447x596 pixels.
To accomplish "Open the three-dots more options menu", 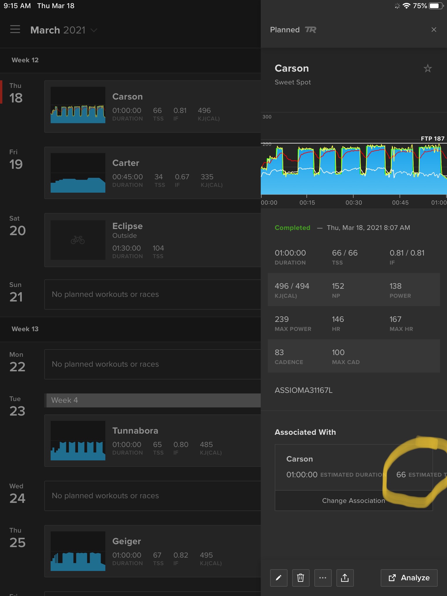I will [323, 578].
